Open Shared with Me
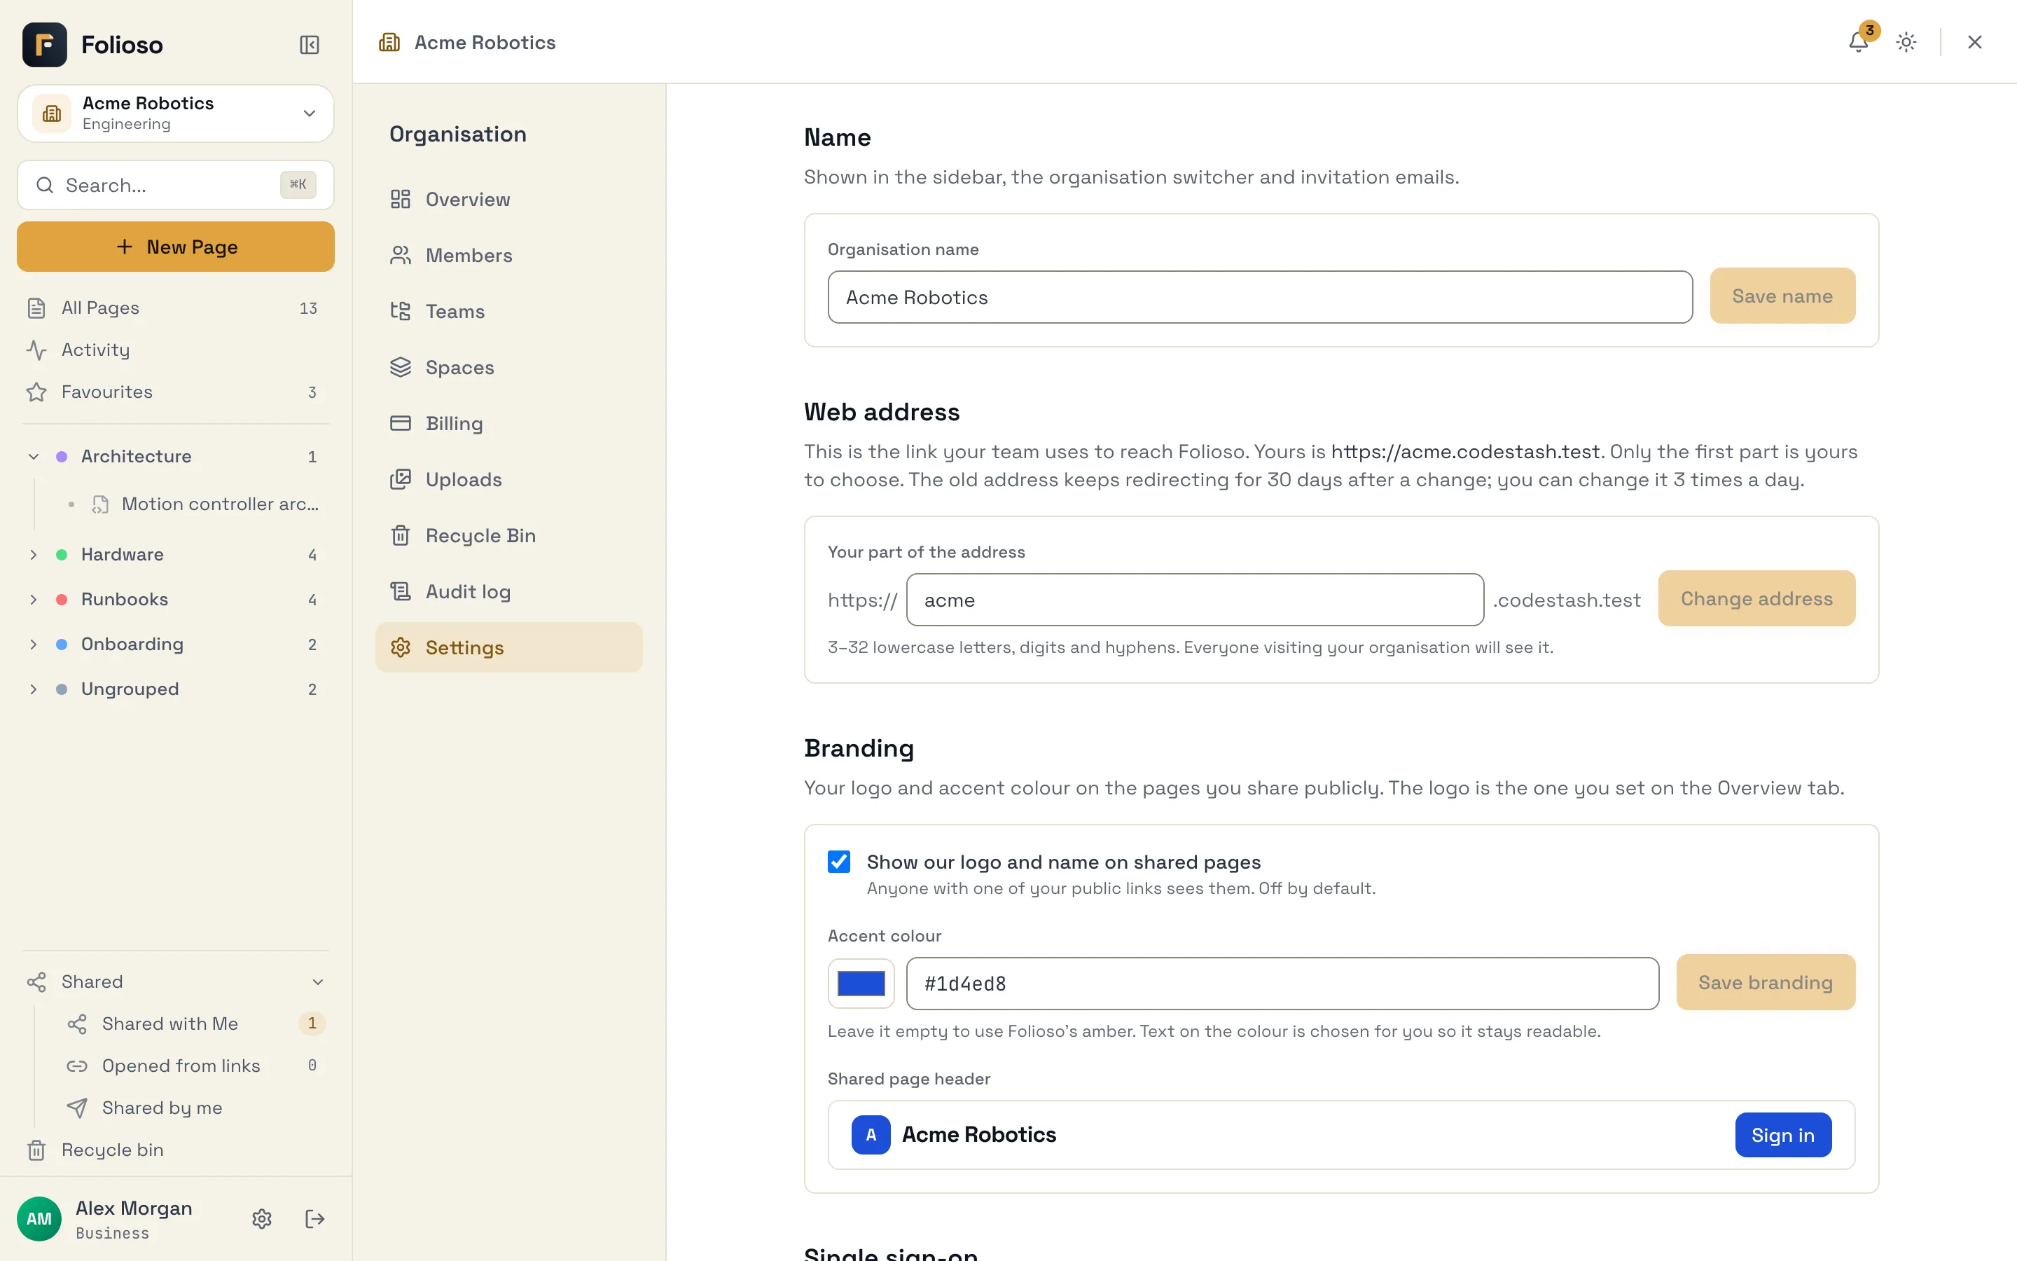Viewport: 2017px width, 1261px height. click(x=196, y=1024)
